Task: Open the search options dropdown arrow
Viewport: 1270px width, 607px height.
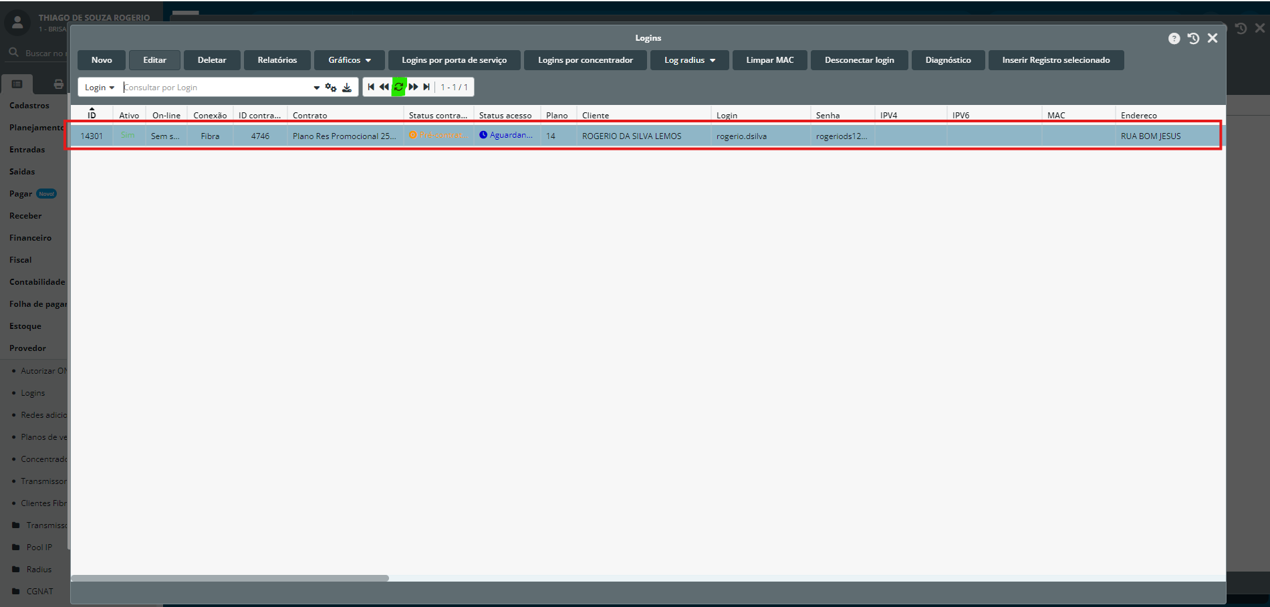Action: pyautogui.click(x=316, y=88)
